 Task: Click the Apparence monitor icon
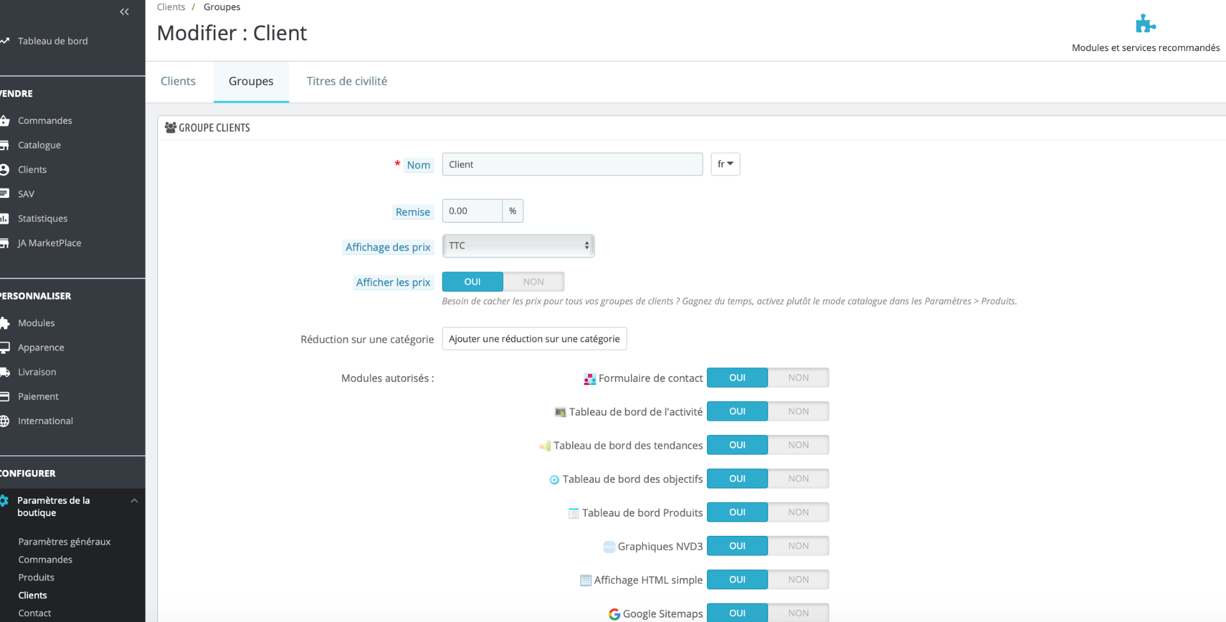[x=4, y=347]
